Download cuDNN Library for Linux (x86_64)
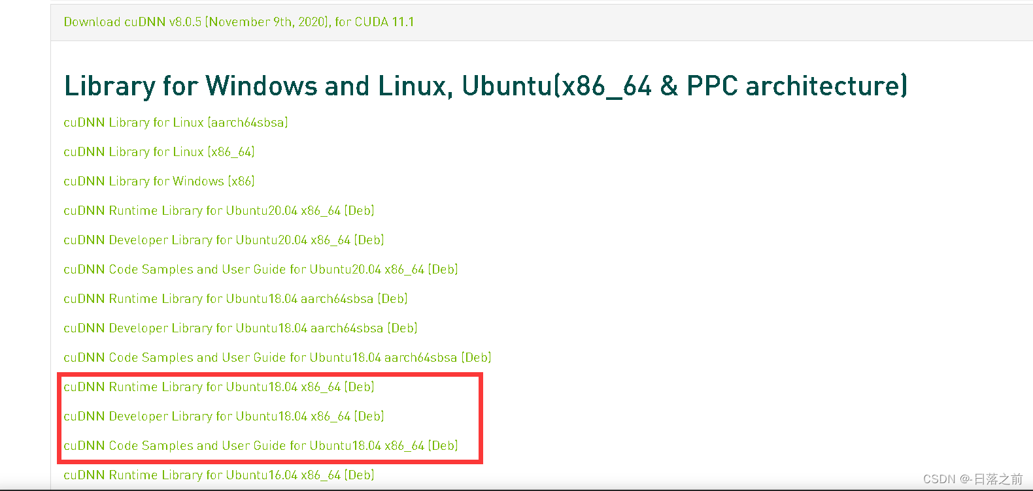The width and height of the screenshot is (1033, 491). point(159,151)
